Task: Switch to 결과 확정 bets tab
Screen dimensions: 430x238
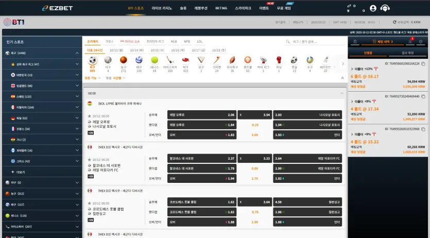Action: click(x=407, y=53)
